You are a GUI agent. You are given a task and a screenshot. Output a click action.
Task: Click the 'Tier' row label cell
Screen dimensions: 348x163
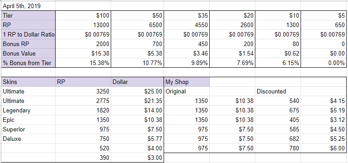[28, 15]
